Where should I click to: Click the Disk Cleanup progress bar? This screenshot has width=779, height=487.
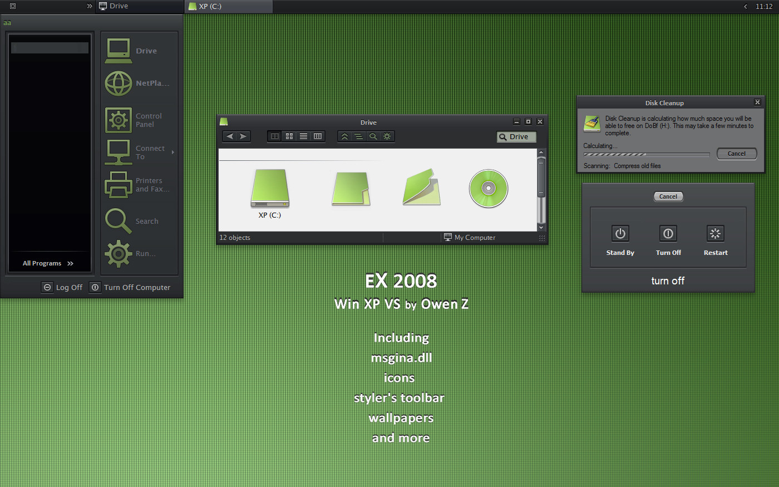point(647,154)
